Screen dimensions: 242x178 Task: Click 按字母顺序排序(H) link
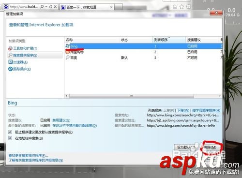tap(206, 110)
